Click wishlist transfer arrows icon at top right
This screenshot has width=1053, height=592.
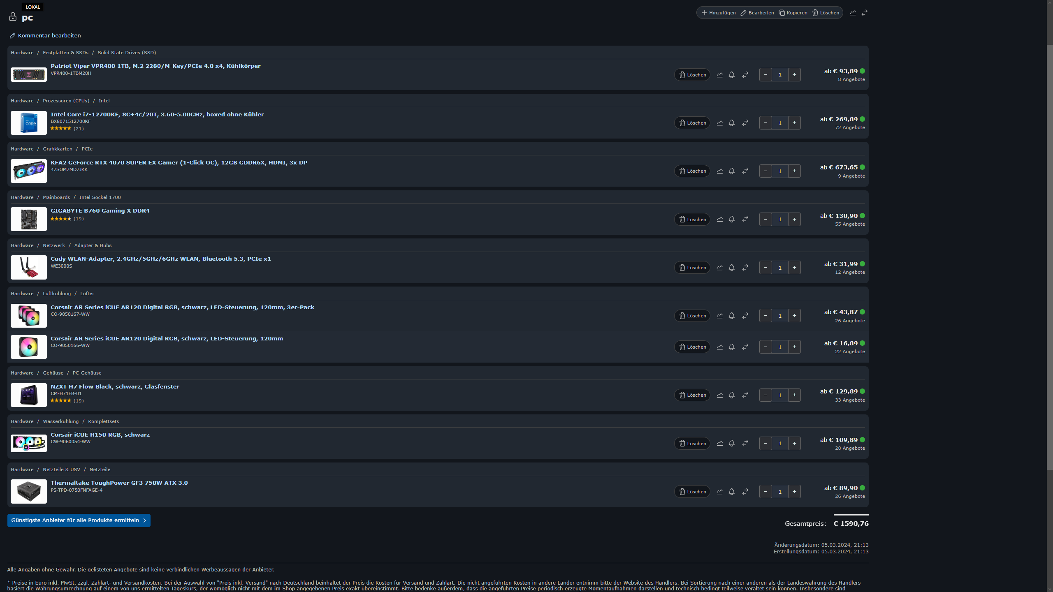tap(865, 13)
